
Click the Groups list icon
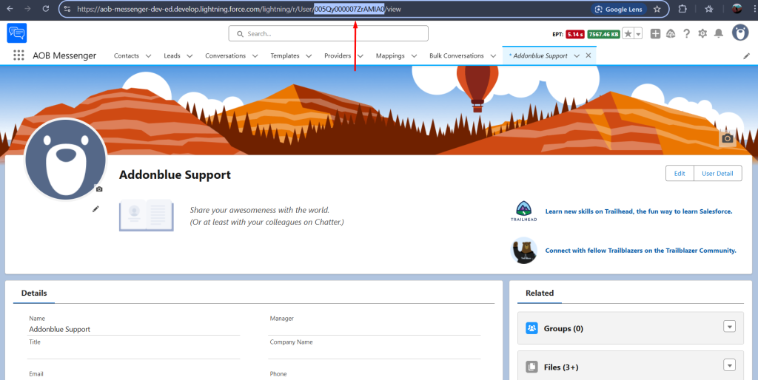pos(531,328)
